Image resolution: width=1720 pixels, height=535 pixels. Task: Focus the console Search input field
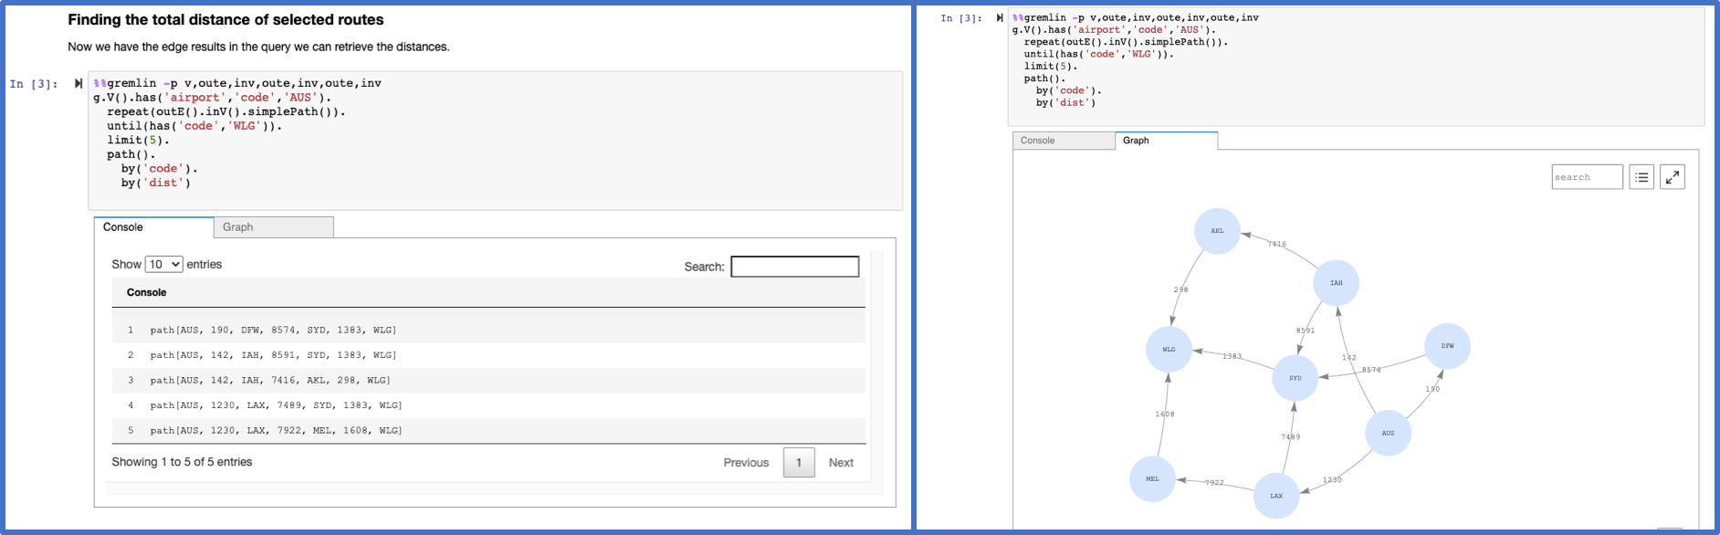(x=795, y=267)
